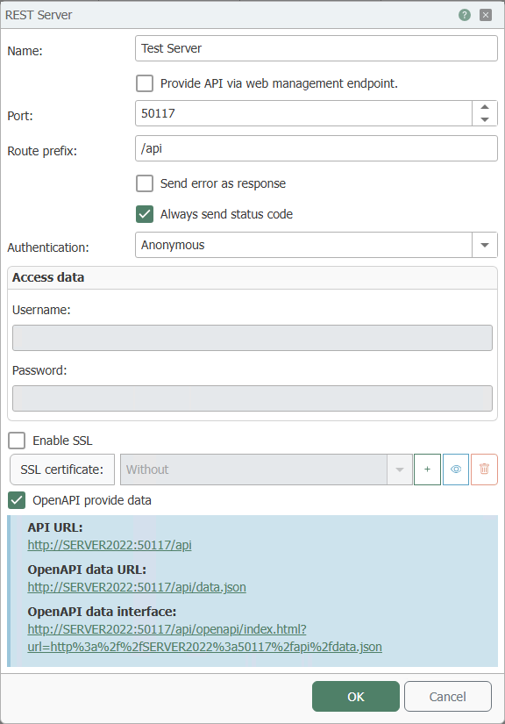Open the OpenAPI data interface index.html link
The width and height of the screenshot is (505, 724).
pyautogui.click(x=205, y=638)
